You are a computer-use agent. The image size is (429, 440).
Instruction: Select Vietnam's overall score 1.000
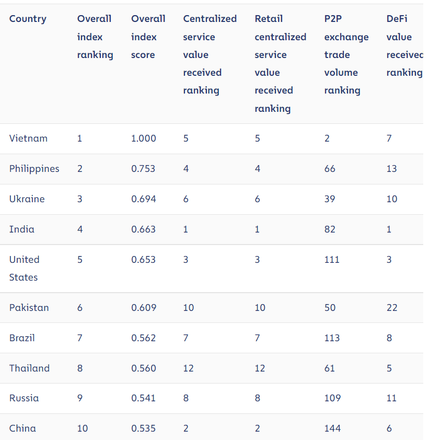(144, 138)
